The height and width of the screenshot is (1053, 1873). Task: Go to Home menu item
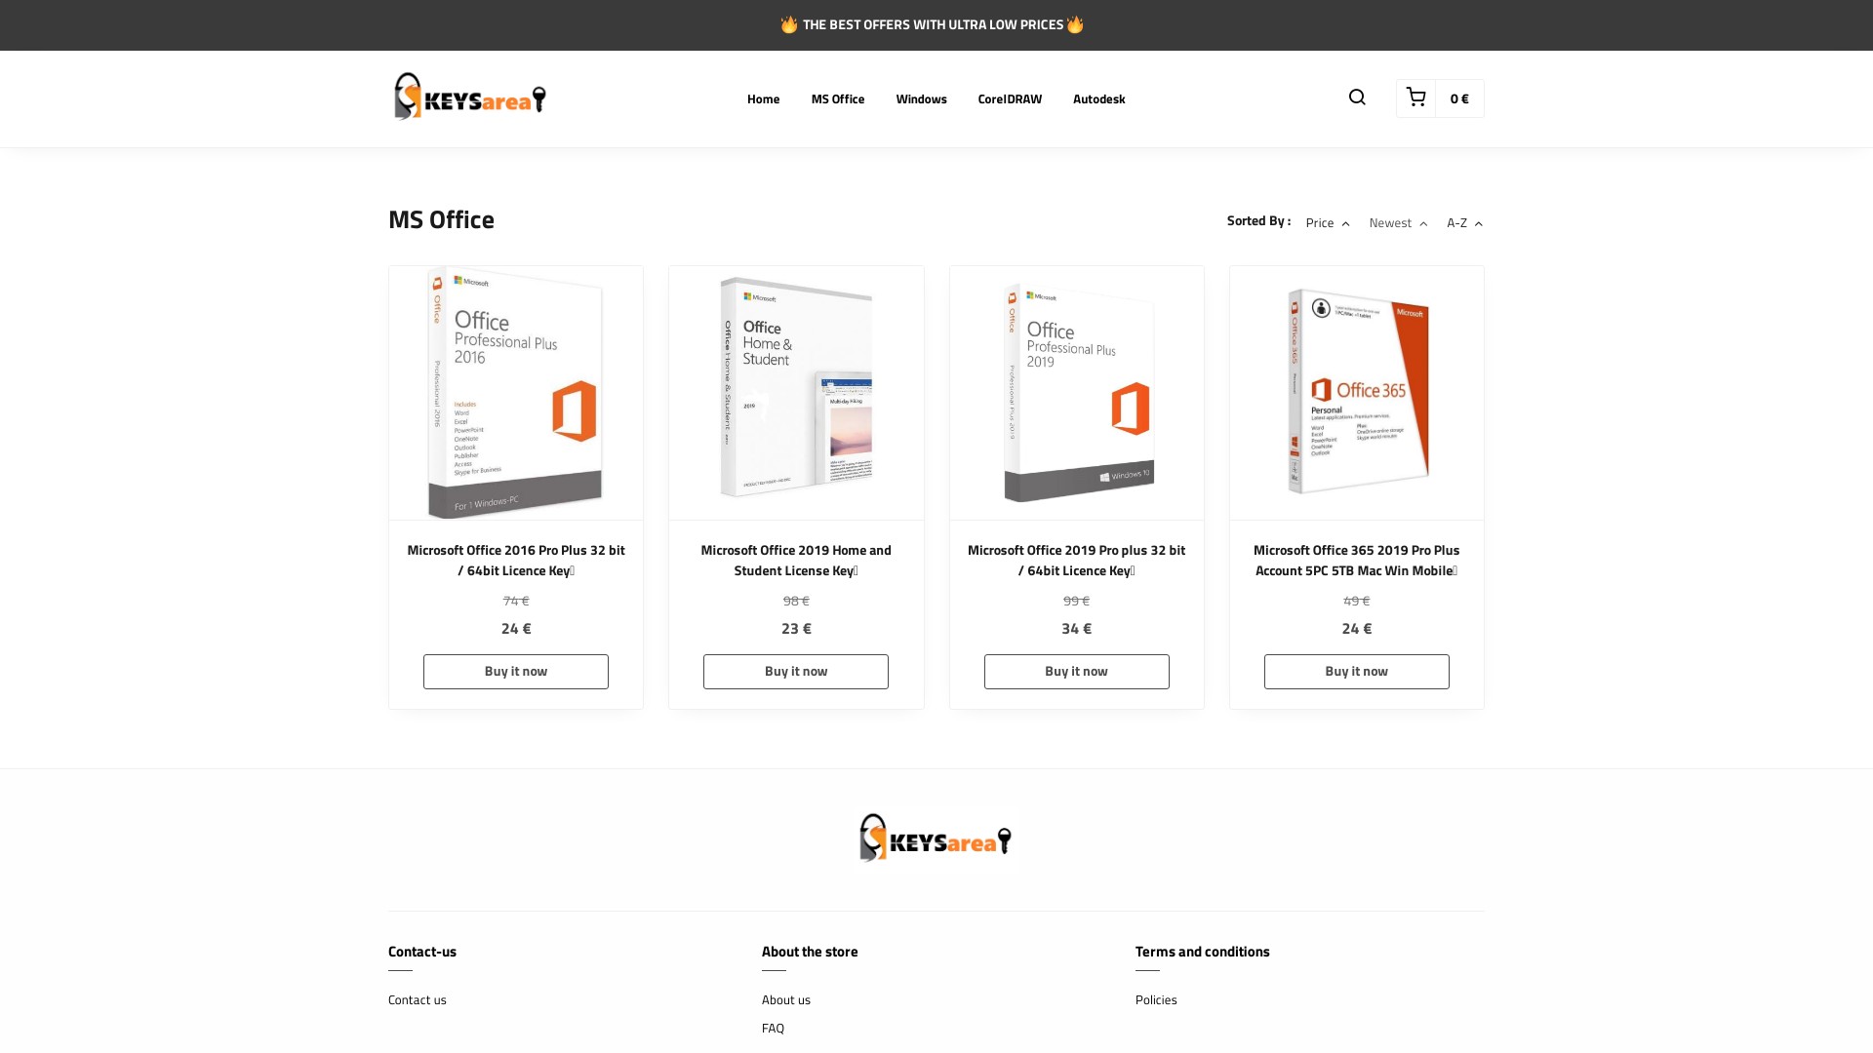coord(763,99)
